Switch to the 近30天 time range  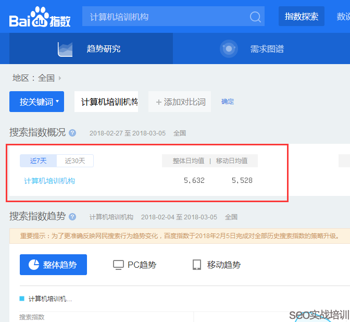tap(75, 160)
